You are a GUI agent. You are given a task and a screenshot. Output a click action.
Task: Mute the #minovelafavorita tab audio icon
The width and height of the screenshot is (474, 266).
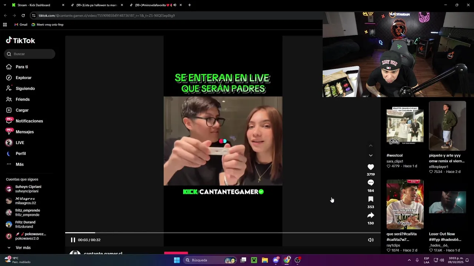pyautogui.click(x=175, y=5)
